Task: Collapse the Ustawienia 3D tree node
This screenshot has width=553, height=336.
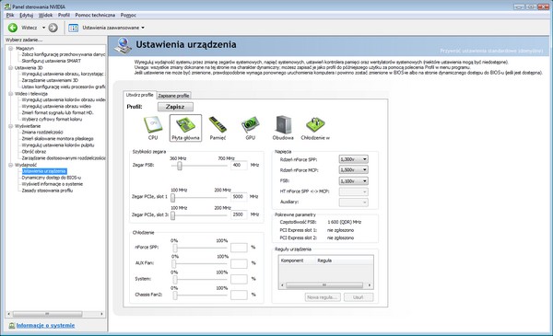Action: [x=10, y=67]
